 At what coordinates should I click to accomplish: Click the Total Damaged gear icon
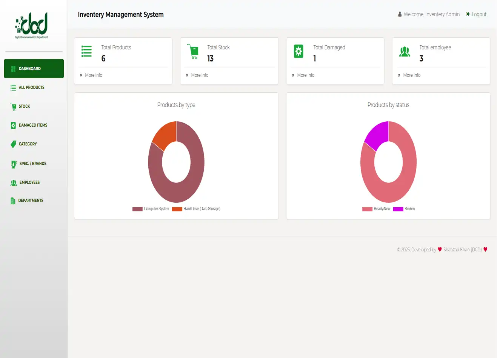point(299,51)
